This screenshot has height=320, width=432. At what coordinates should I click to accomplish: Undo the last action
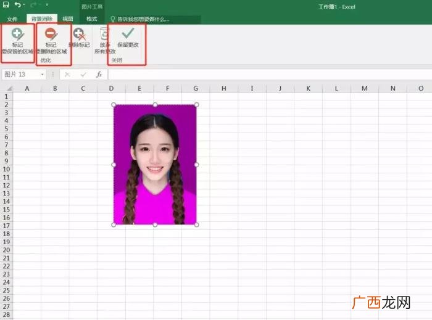[18, 4]
